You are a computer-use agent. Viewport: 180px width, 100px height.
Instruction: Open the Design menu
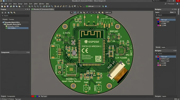pyautogui.click(x=20, y=4)
